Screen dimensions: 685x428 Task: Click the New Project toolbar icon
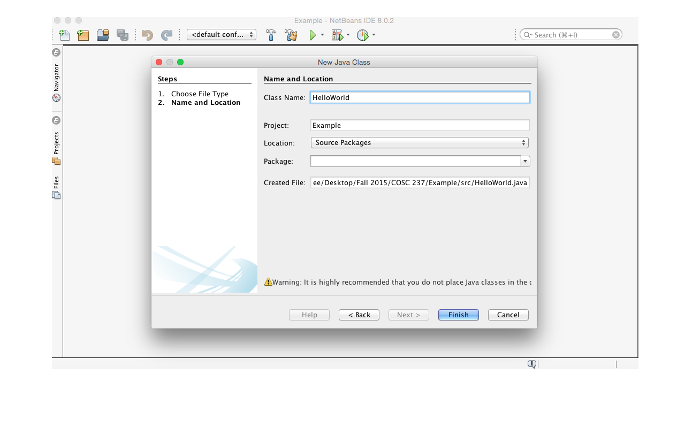pyautogui.click(x=83, y=35)
